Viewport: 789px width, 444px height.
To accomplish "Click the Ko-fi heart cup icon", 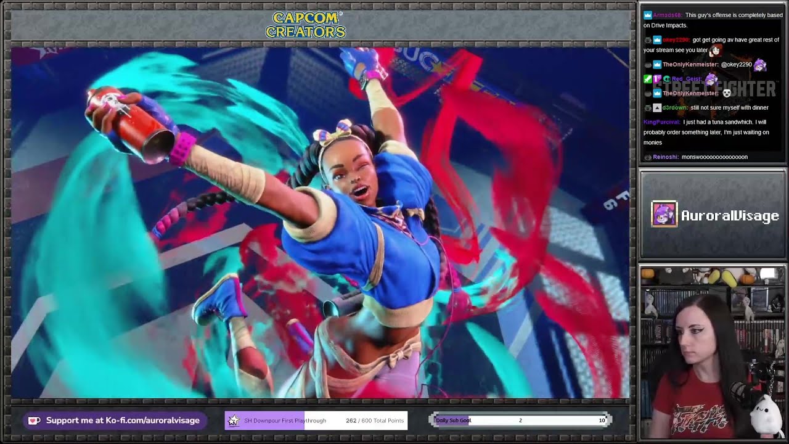I will coord(35,421).
